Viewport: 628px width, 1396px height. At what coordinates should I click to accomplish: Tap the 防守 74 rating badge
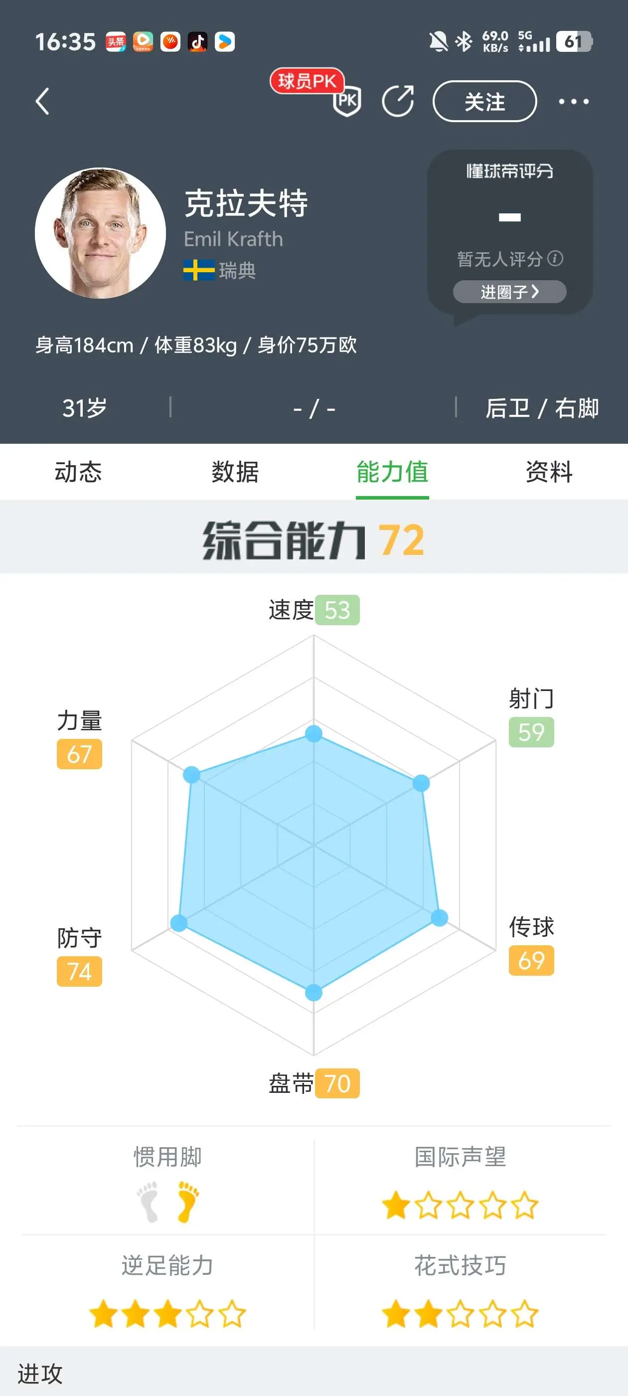click(79, 971)
